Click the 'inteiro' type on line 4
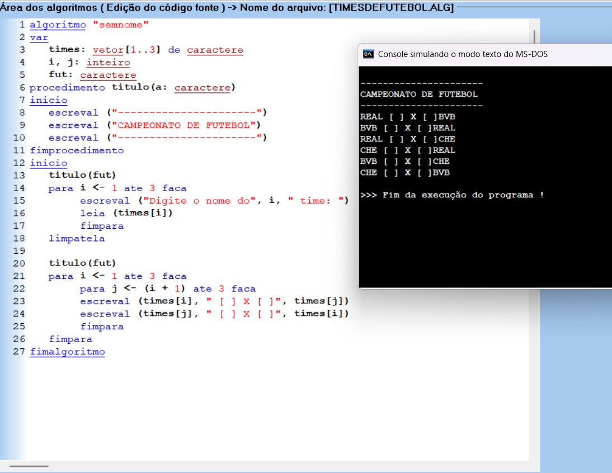 coord(108,63)
